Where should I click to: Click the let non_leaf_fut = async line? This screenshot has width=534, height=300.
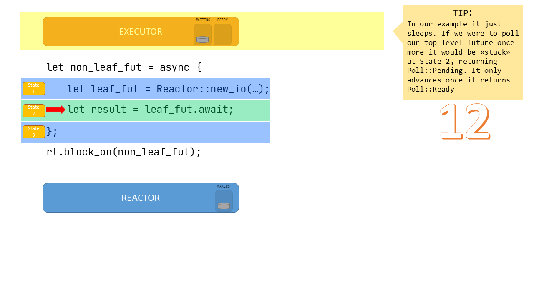tap(123, 67)
